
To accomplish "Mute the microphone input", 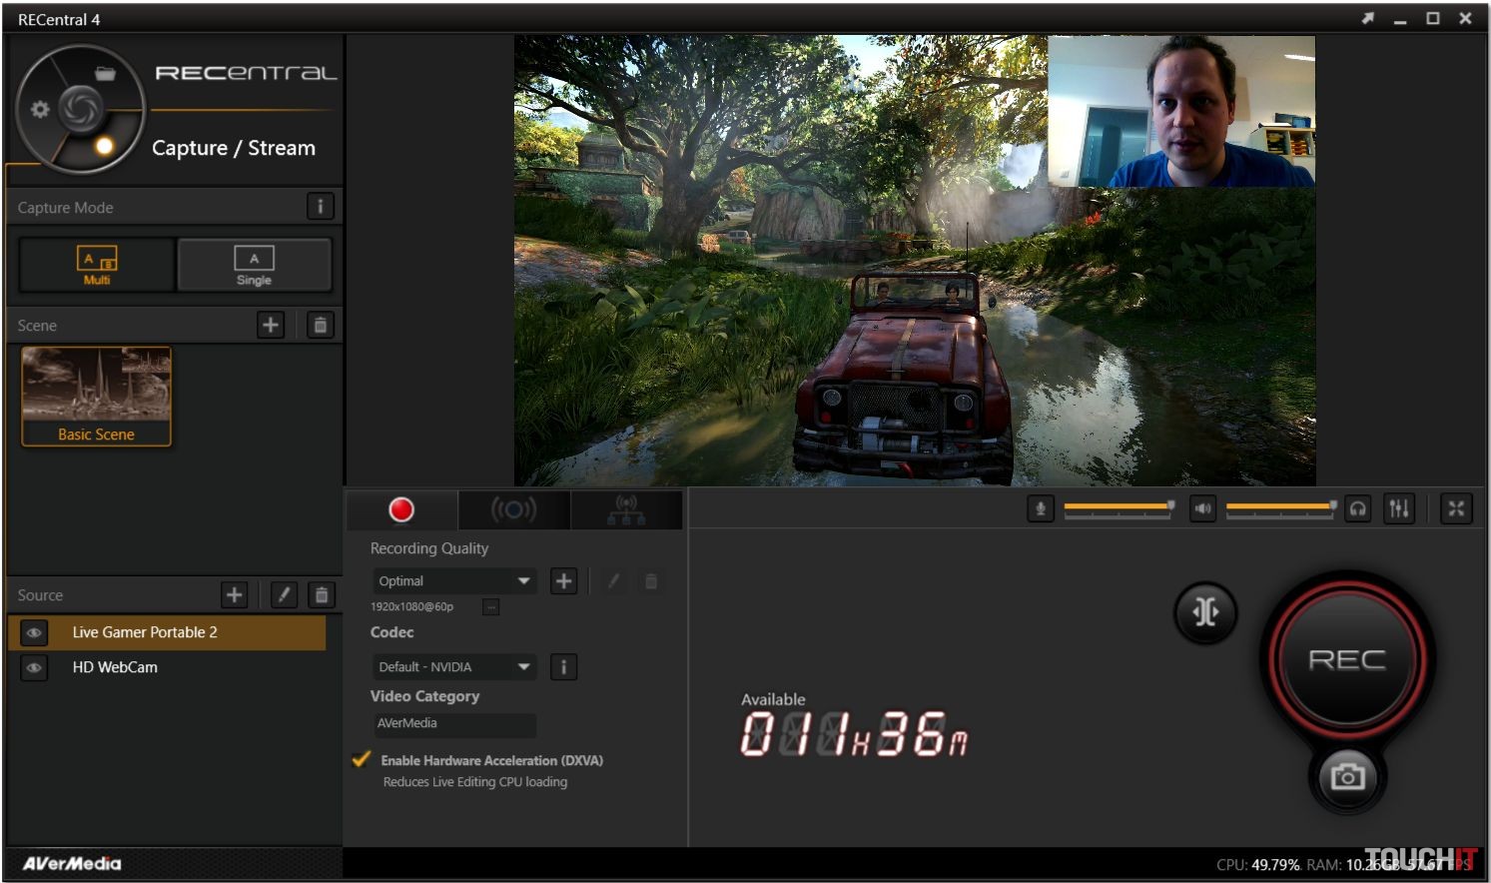I will pos(1041,509).
